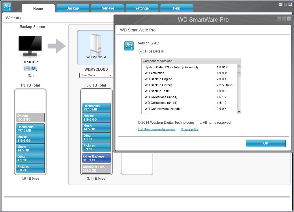Select the source Documents 797.8 MB category
This screenshot has width=294, height=212.
click(30, 129)
